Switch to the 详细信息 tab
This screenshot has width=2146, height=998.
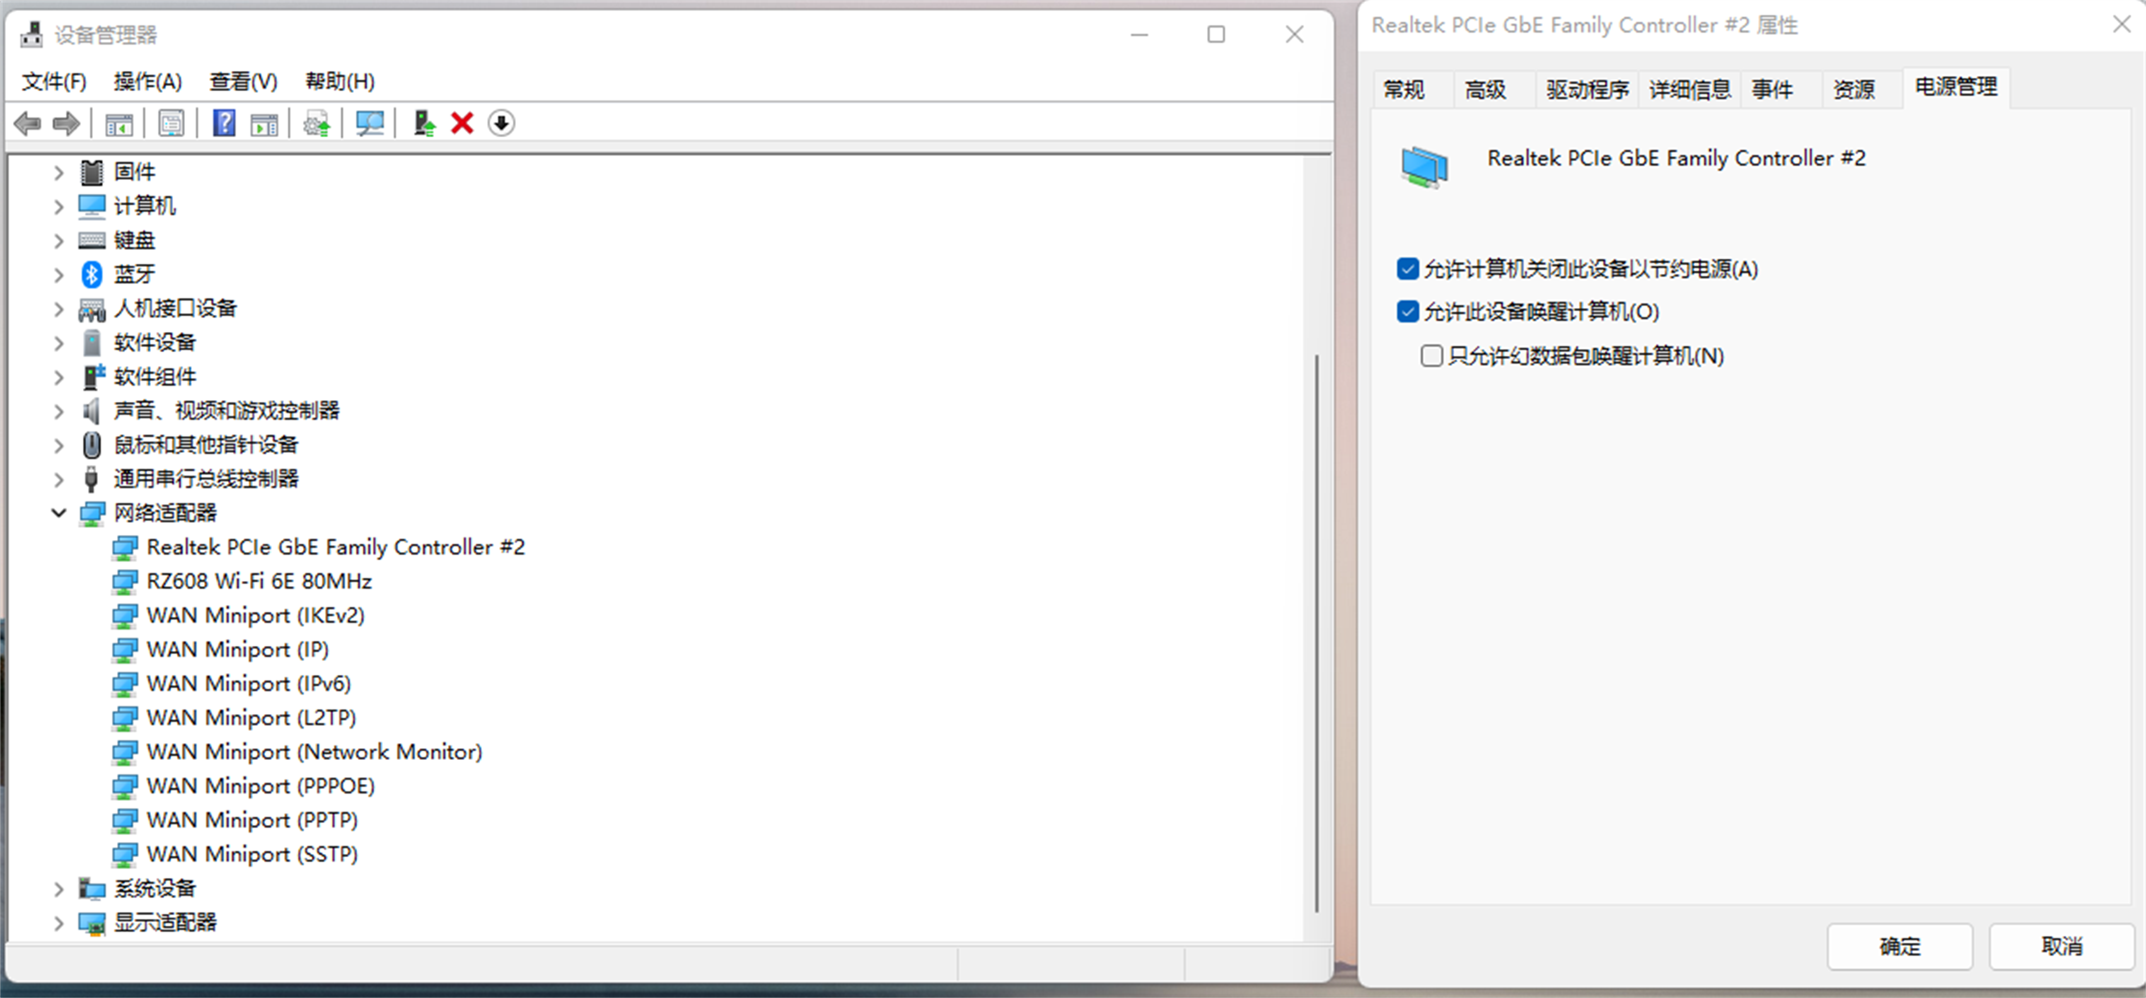point(1689,89)
